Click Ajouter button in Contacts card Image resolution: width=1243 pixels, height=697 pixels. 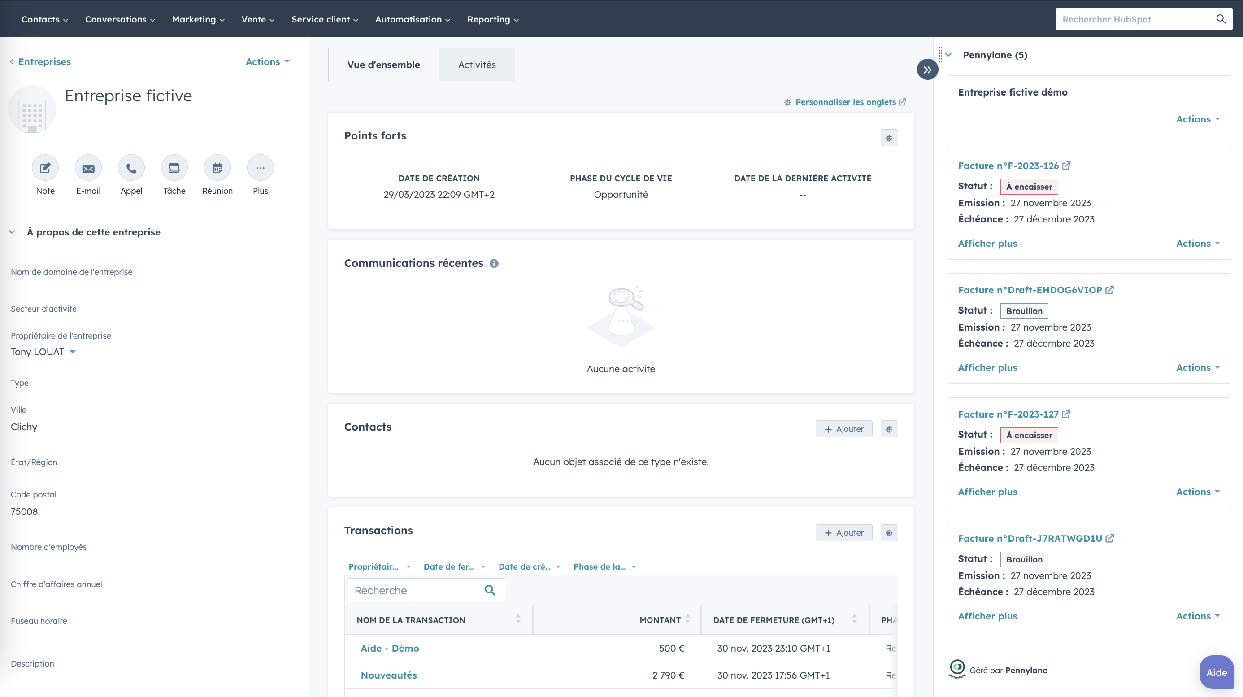pyautogui.click(x=843, y=429)
